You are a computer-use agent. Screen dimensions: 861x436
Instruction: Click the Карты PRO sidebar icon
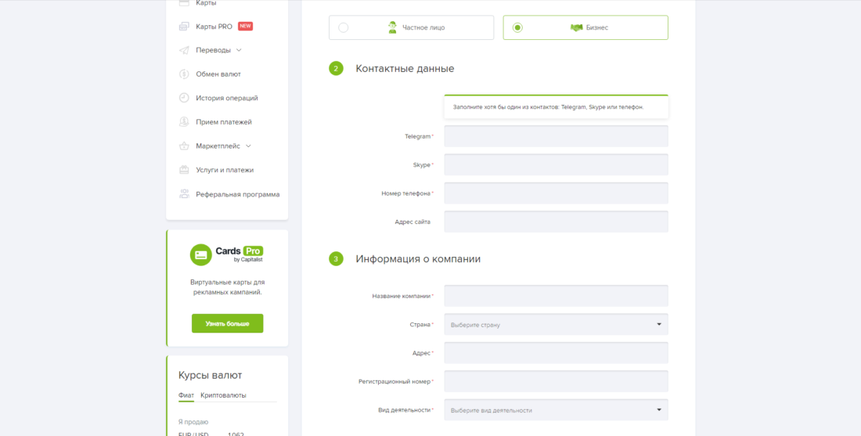pos(184,27)
